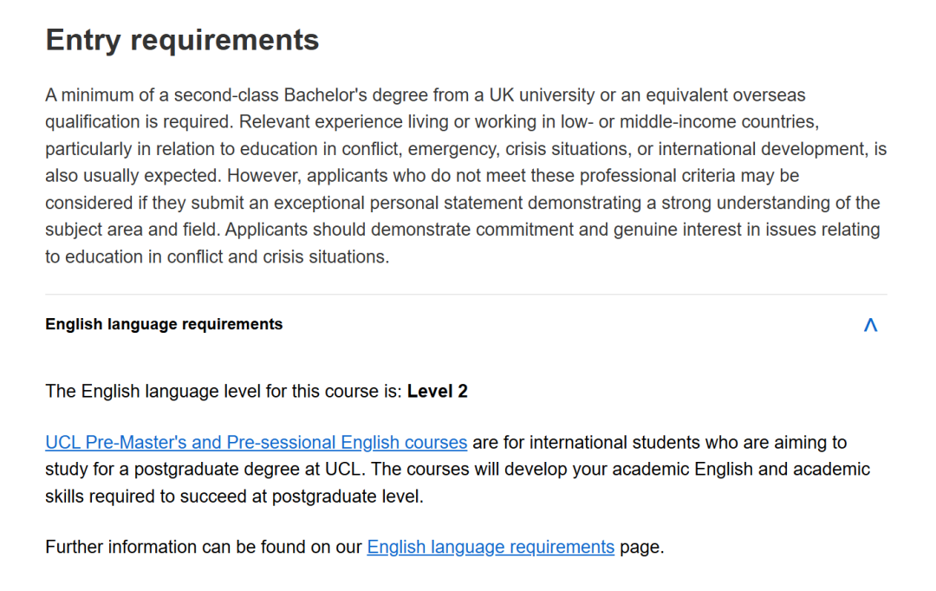
Task: Click the 'Entry requirements' main heading
Action: point(182,40)
